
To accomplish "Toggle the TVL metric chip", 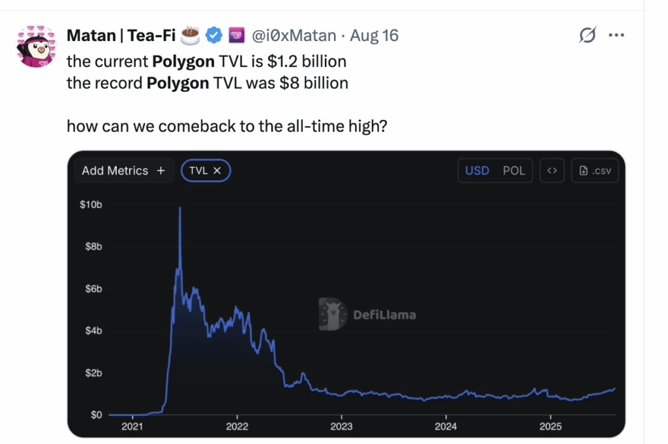I will [x=205, y=171].
